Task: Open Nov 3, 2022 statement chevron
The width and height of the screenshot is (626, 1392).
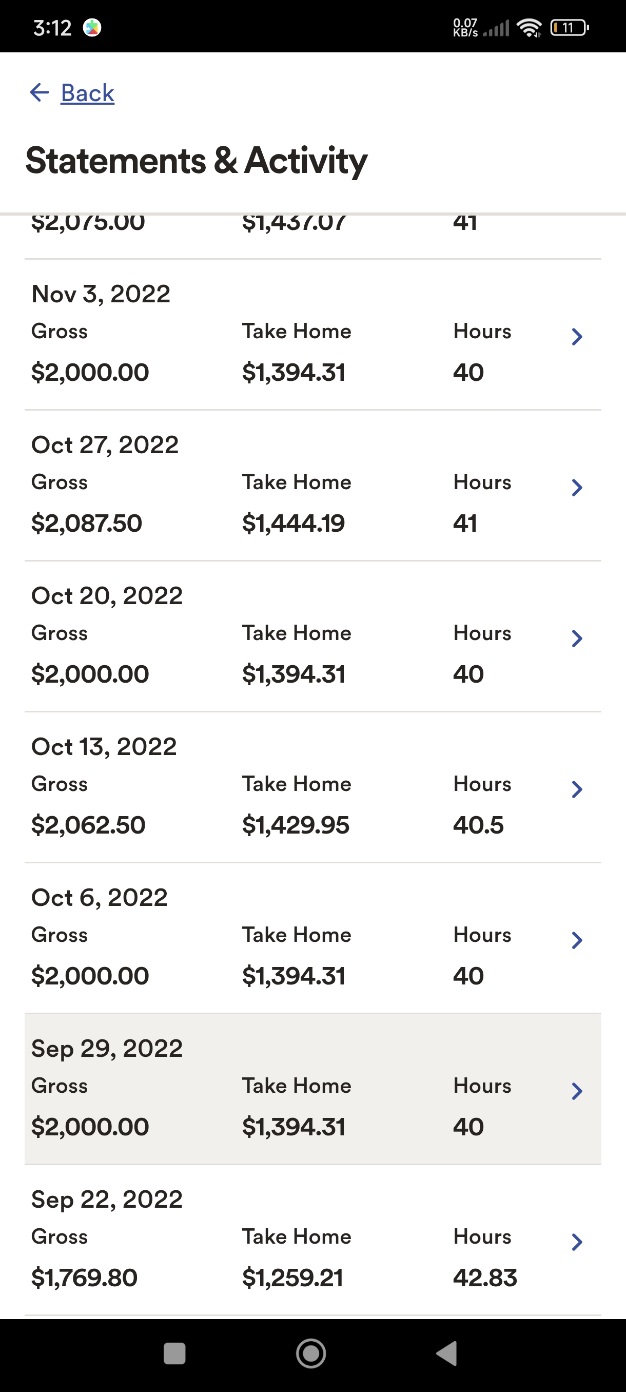Action: 577,337
